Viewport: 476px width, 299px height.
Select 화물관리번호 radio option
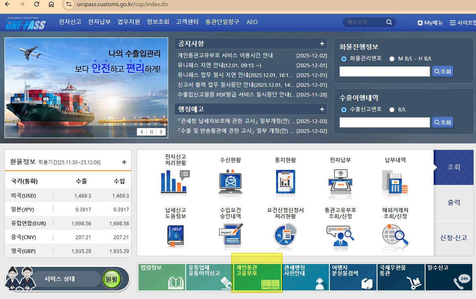tap(344, 59)
